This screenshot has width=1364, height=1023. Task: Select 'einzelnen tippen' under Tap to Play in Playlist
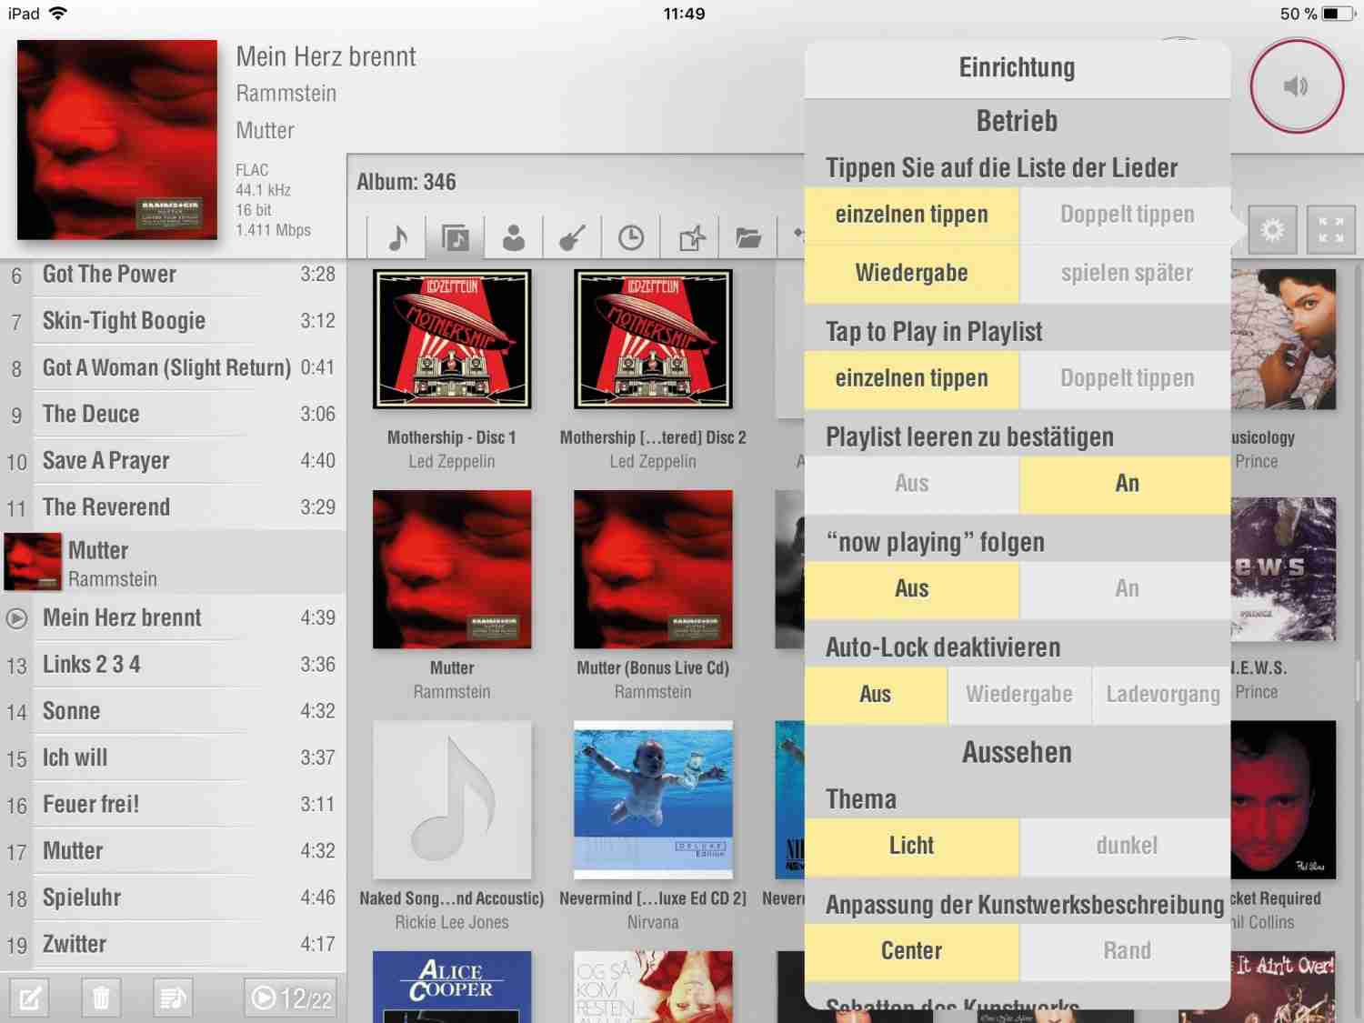(x=911, y=378)
